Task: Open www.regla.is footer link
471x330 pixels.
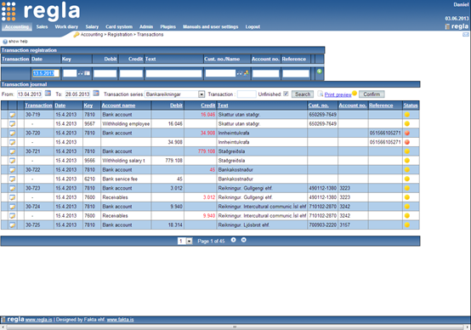Action: point(38,320)
